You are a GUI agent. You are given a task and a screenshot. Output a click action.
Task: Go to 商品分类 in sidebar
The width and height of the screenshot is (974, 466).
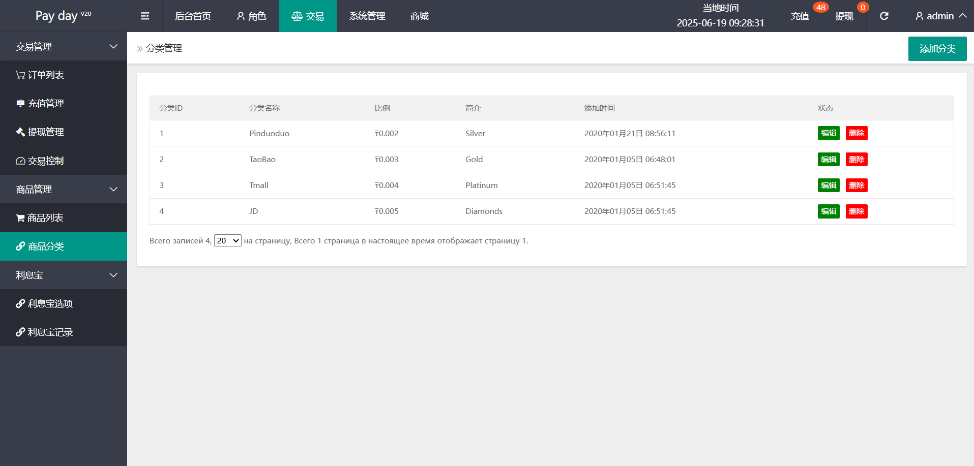(x=64, y=246)
